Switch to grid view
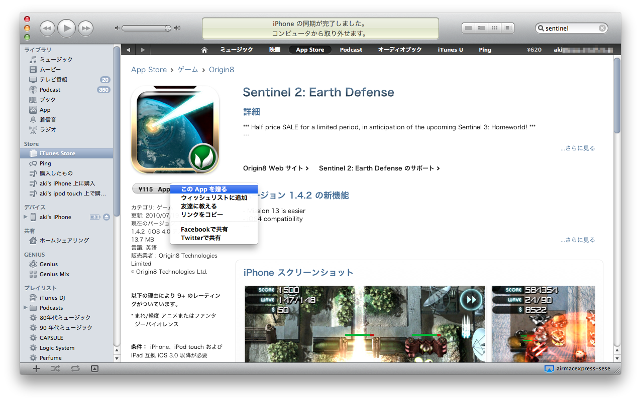641x401 pixels. click(494, 28)
